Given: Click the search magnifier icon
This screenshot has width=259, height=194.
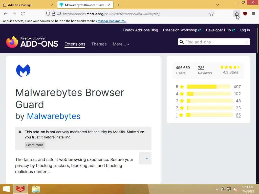Looking at the screenshot, I should click(x=182, y=42).
